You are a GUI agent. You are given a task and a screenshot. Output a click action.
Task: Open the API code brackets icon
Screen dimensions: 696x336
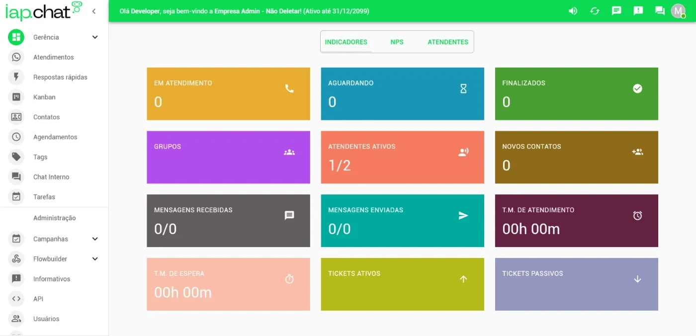click(x=16, y=299)
